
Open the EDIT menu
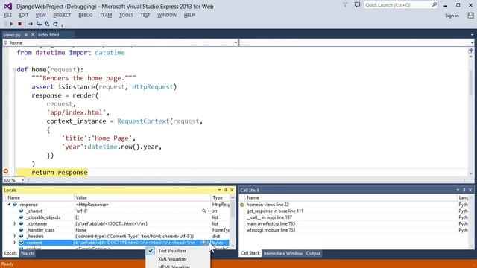(23, 15)
